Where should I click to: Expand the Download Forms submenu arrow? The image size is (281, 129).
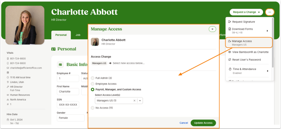point(268,31)
